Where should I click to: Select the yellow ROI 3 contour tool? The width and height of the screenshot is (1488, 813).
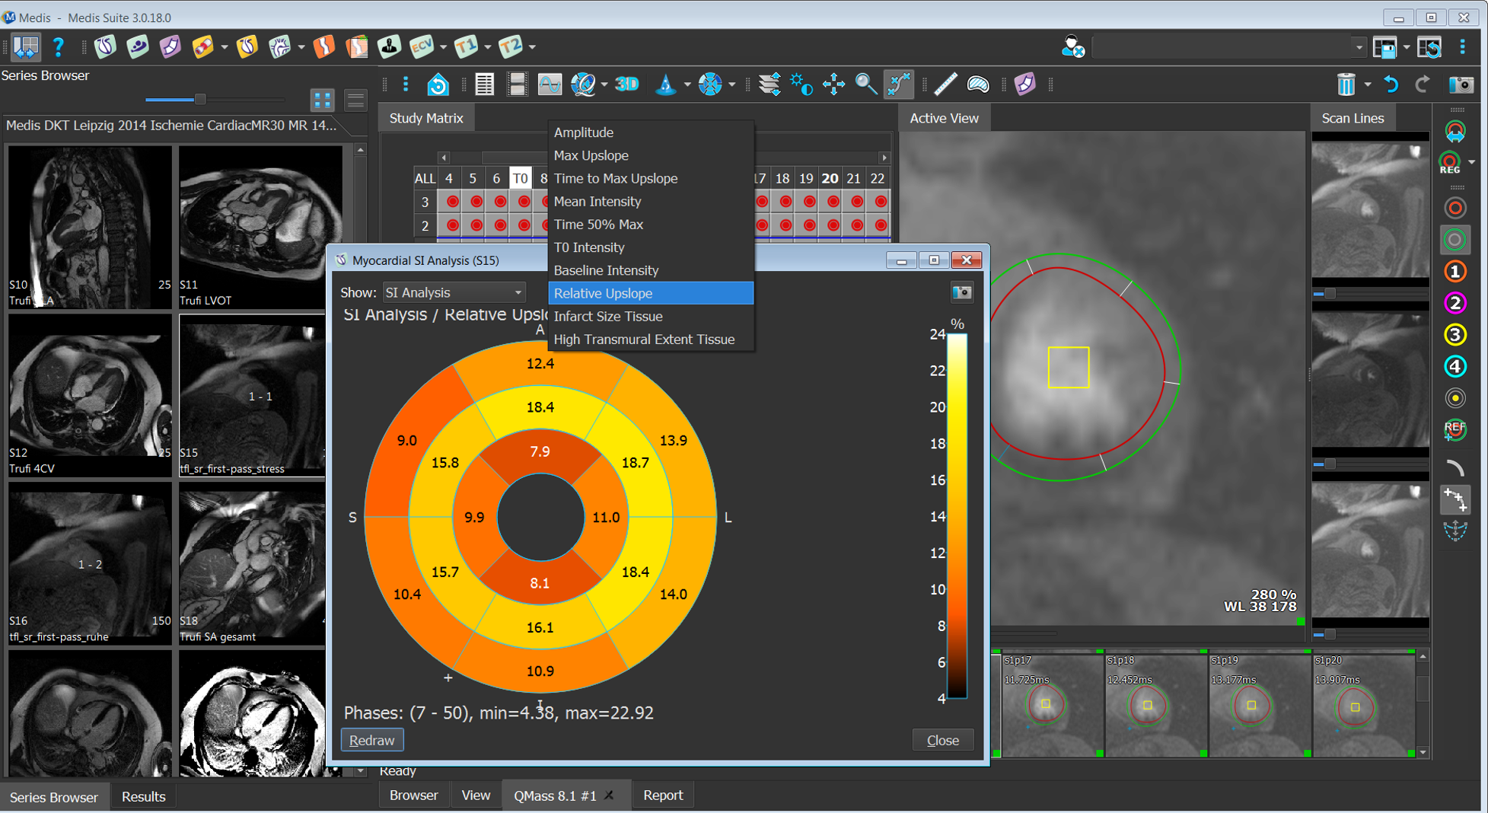coord(1455,335)
